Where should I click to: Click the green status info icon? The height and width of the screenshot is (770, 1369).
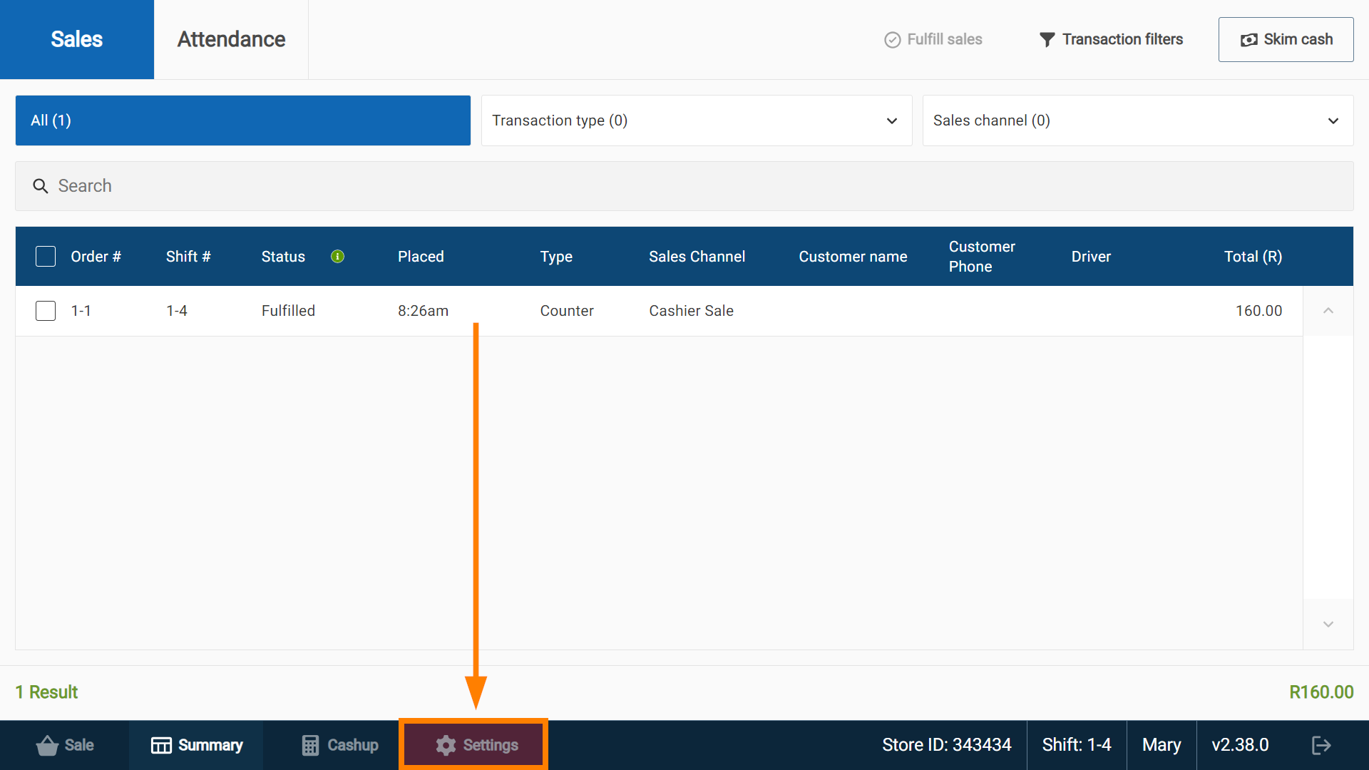[x=338, y=257]
